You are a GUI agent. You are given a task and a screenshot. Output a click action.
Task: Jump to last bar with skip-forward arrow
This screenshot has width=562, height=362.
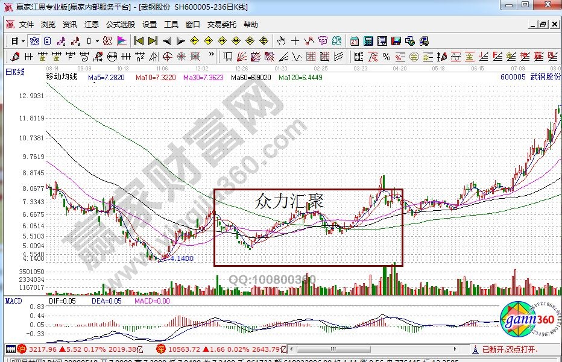(153, 41)
